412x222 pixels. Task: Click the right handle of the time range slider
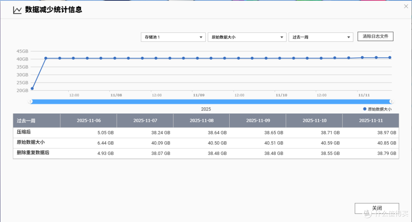391,101
